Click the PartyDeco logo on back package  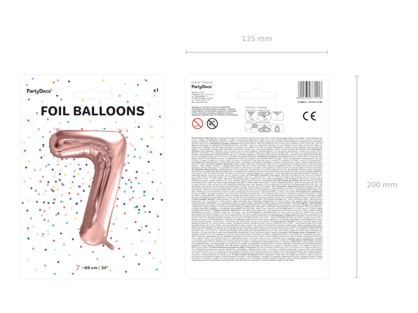[202, 87]
